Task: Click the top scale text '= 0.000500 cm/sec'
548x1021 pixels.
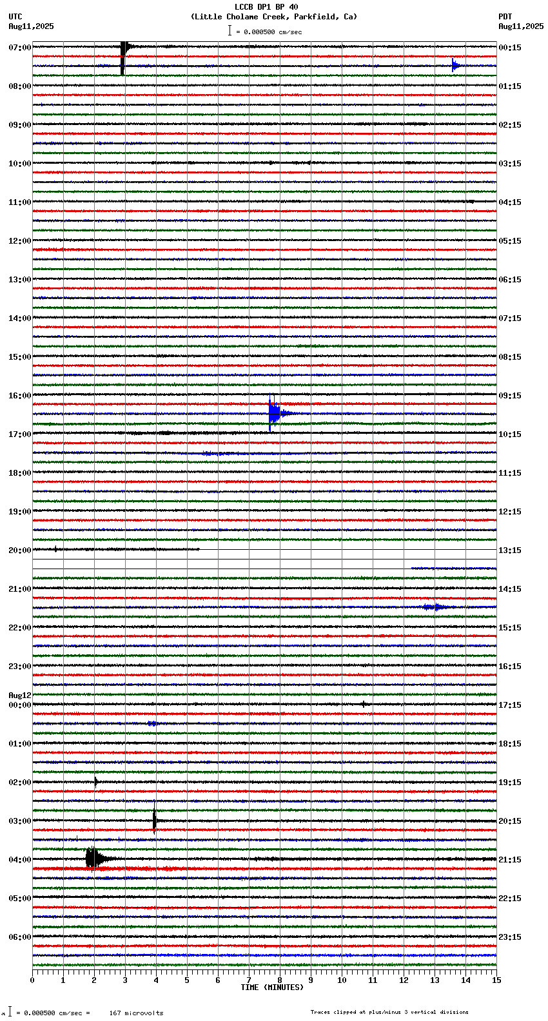Action: [x=269, y=32]
